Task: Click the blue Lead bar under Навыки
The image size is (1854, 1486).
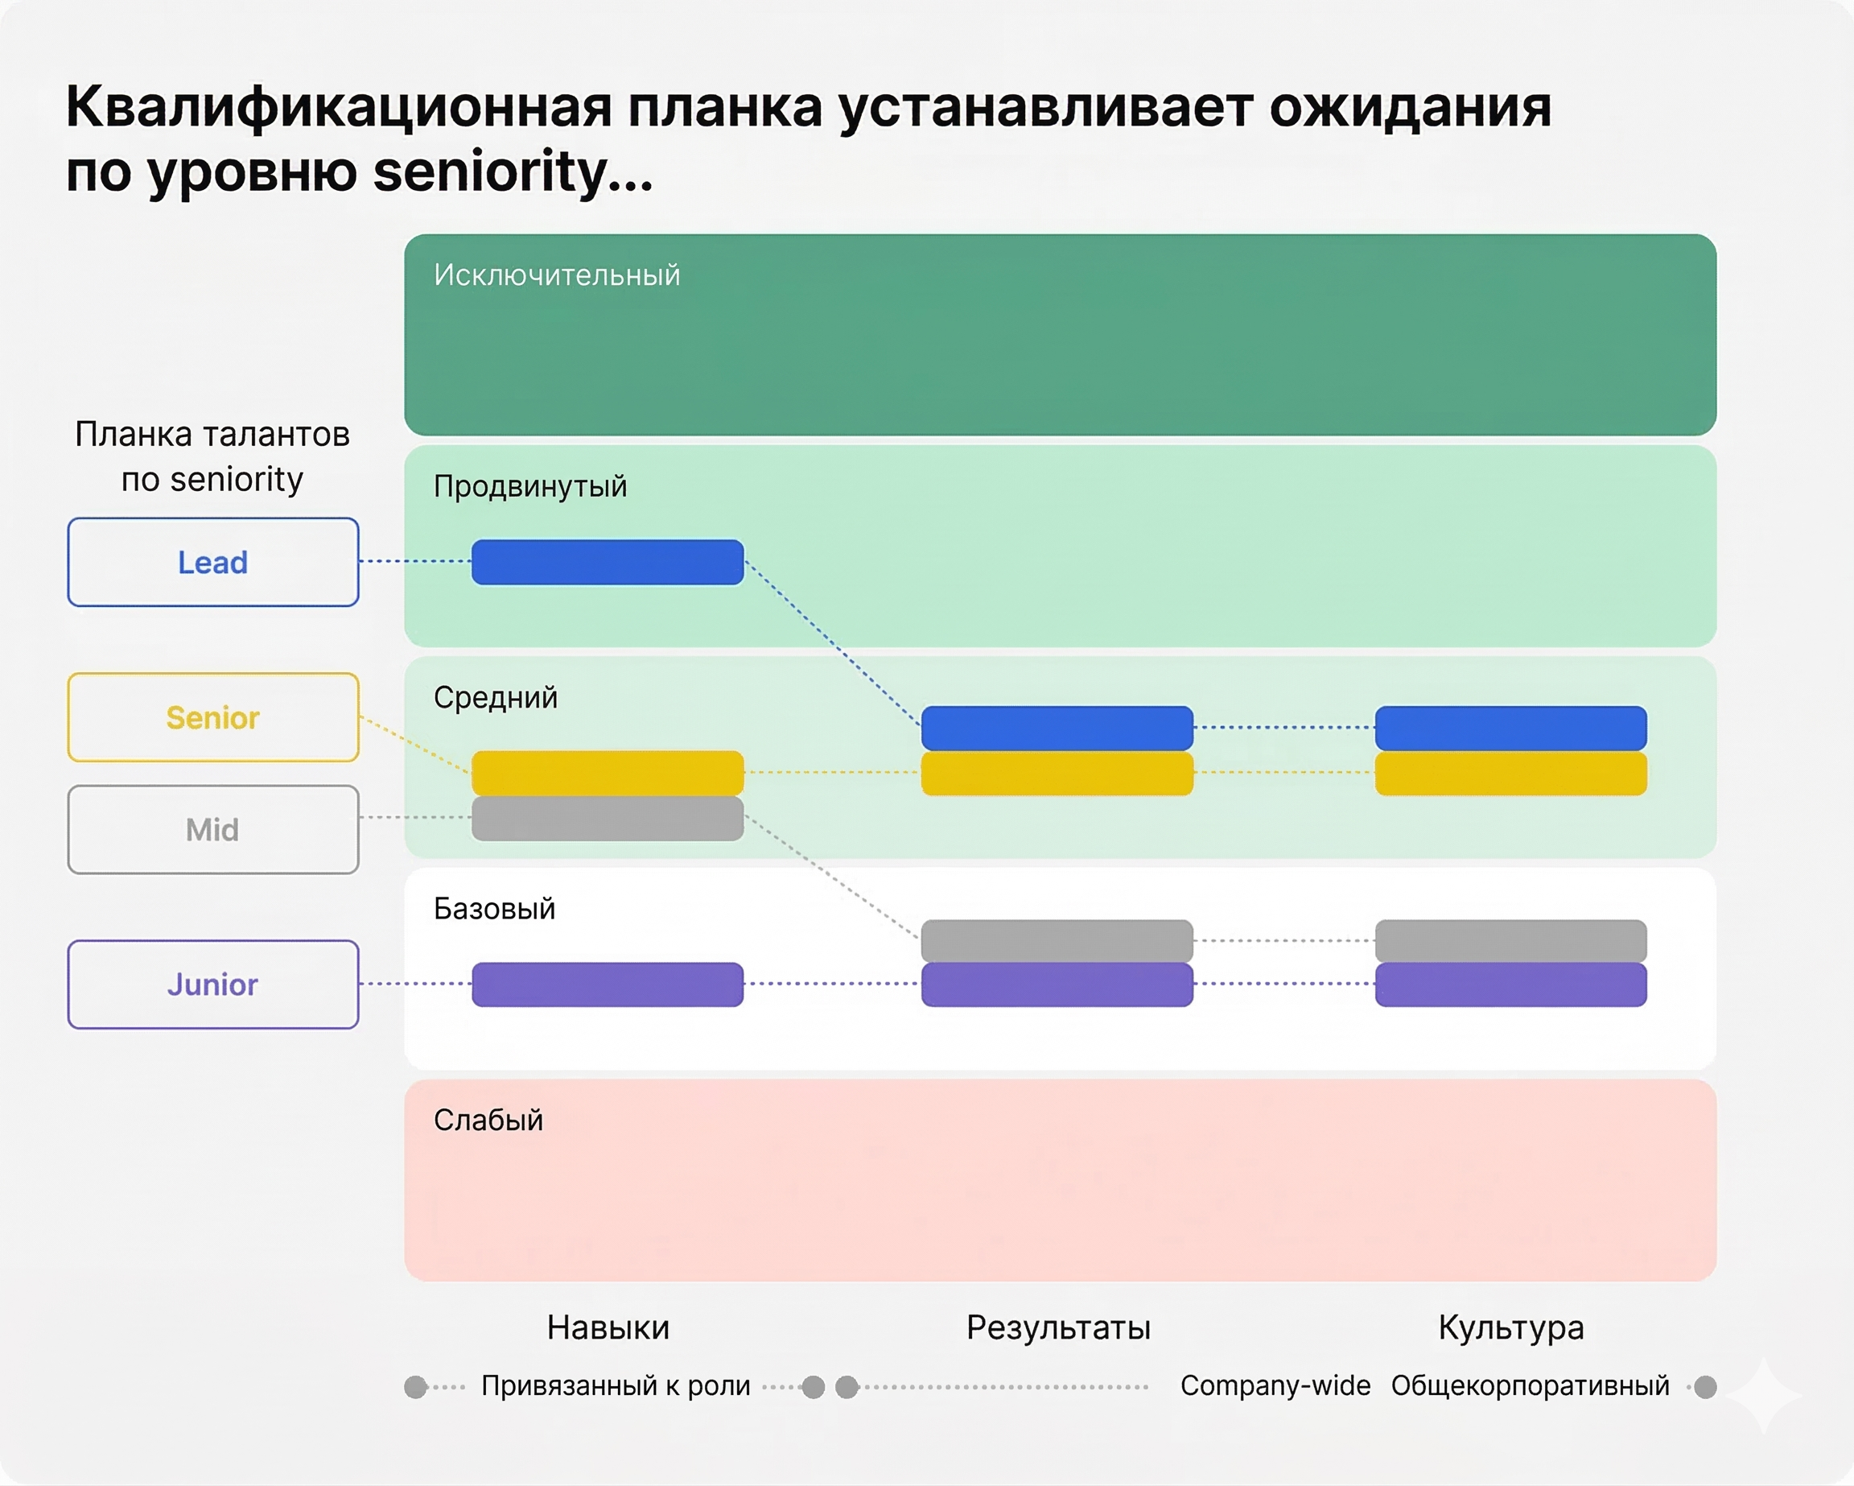Action: (607, 562)
